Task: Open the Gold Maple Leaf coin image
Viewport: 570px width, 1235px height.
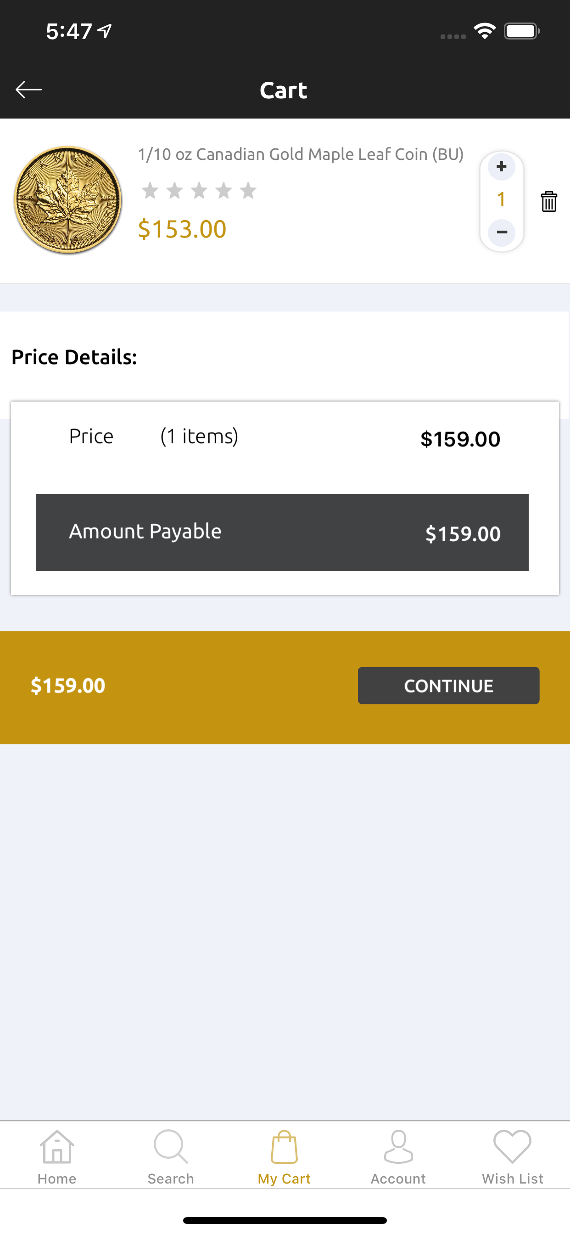Action: (67, 200)
